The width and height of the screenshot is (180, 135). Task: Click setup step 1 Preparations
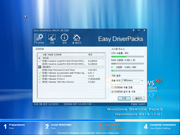[x=14, y=126]
